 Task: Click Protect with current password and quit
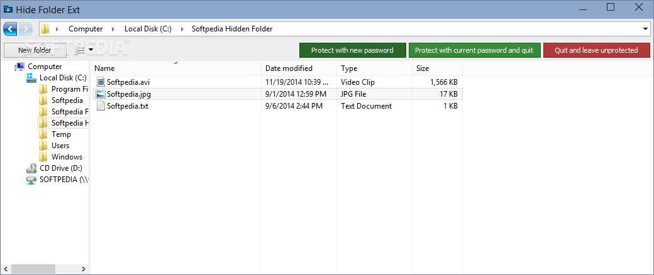coord(474,50)
